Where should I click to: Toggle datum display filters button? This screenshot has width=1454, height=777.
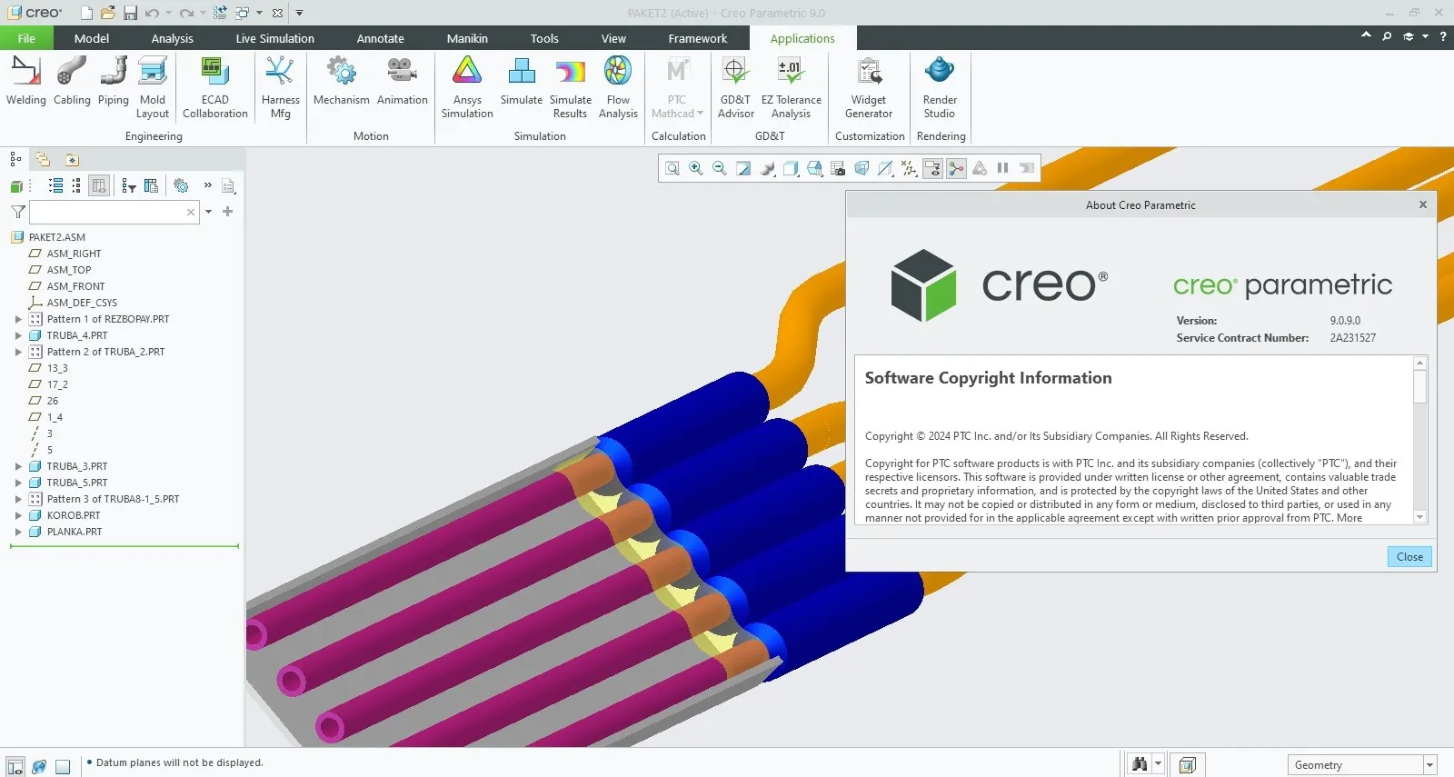909,168
